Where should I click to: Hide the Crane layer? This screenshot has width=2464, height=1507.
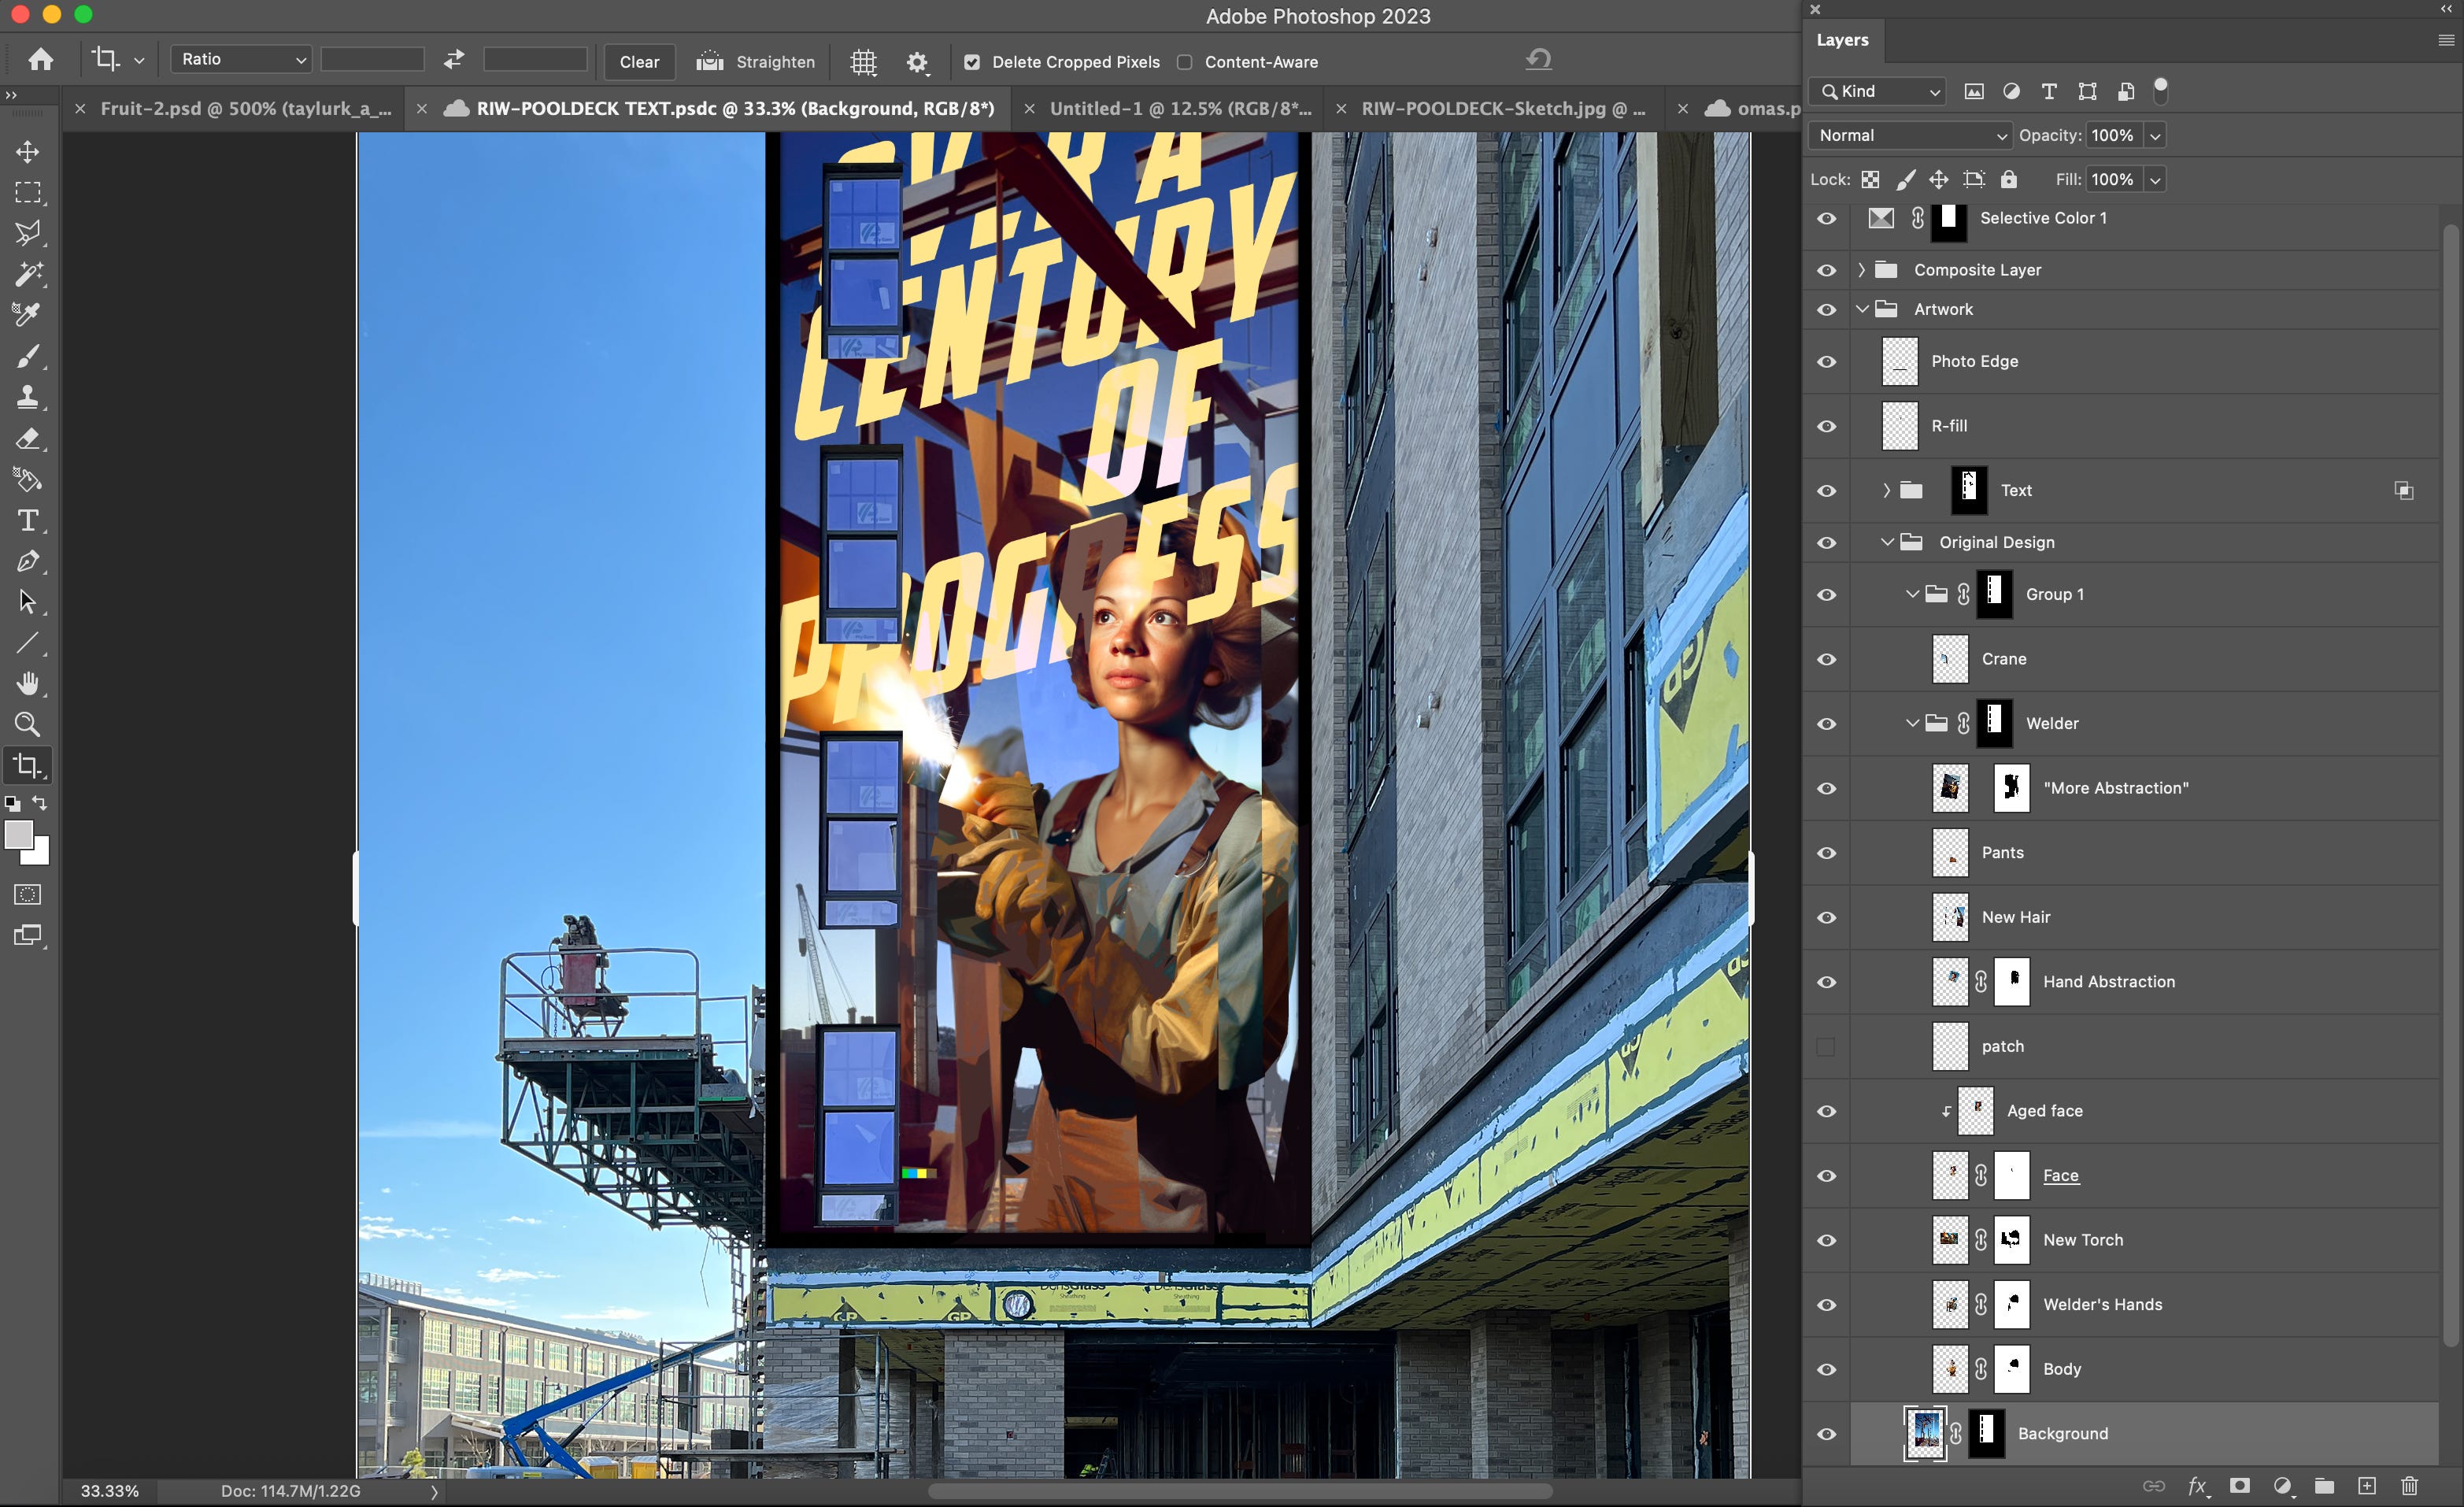click(1826, 659)
